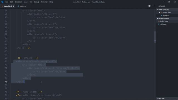Open the Terminal menu

(44, 2)
